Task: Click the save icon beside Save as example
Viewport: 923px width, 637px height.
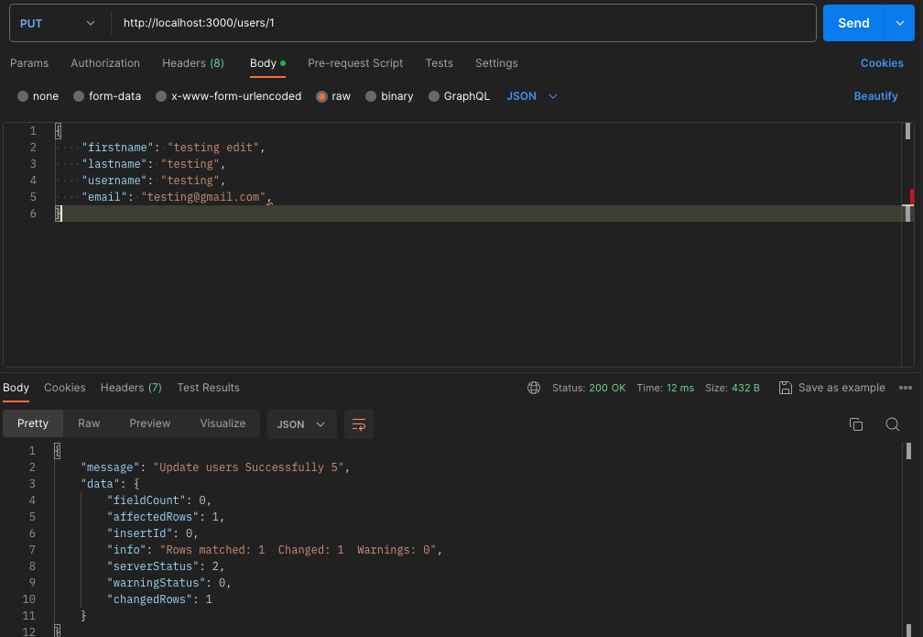Action: [786, 388]
